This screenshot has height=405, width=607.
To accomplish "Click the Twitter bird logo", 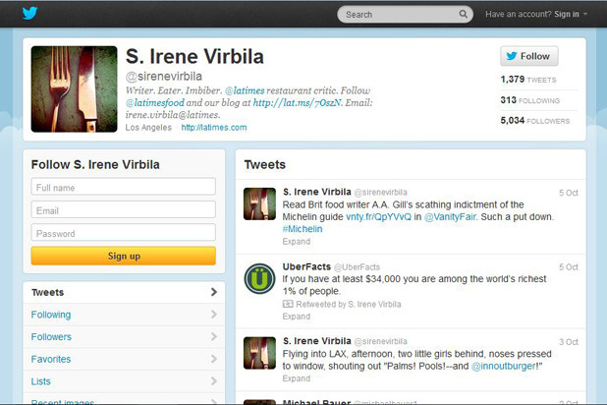I will click(x=29, y=13).
